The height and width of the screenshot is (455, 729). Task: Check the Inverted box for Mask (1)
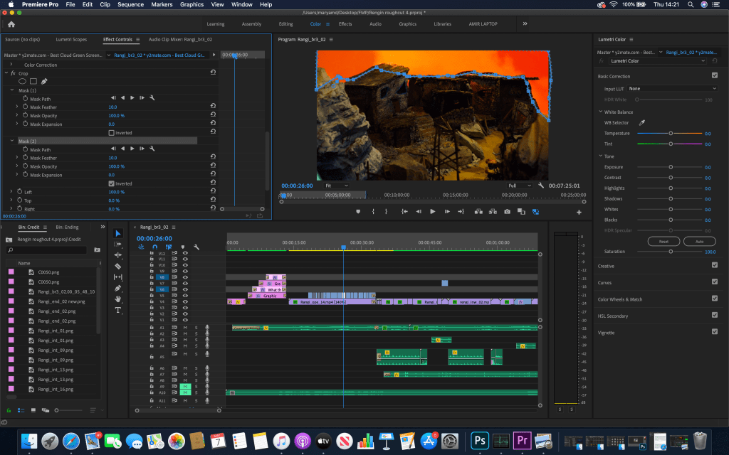111,133
